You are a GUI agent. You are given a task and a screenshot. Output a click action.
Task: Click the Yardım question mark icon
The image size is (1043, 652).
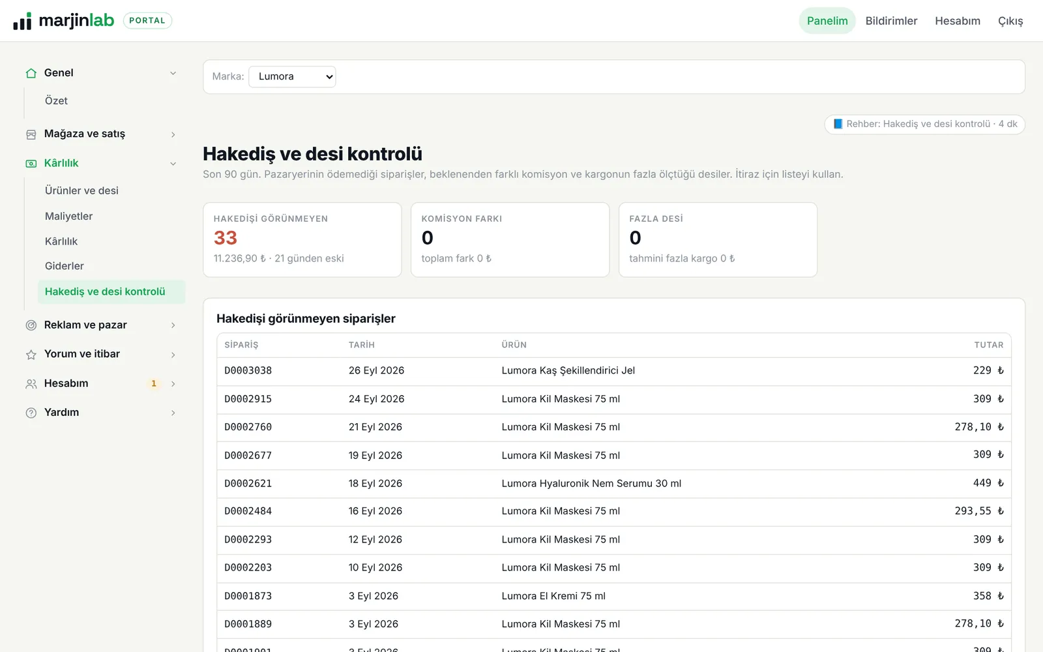(x=31, y=413)
